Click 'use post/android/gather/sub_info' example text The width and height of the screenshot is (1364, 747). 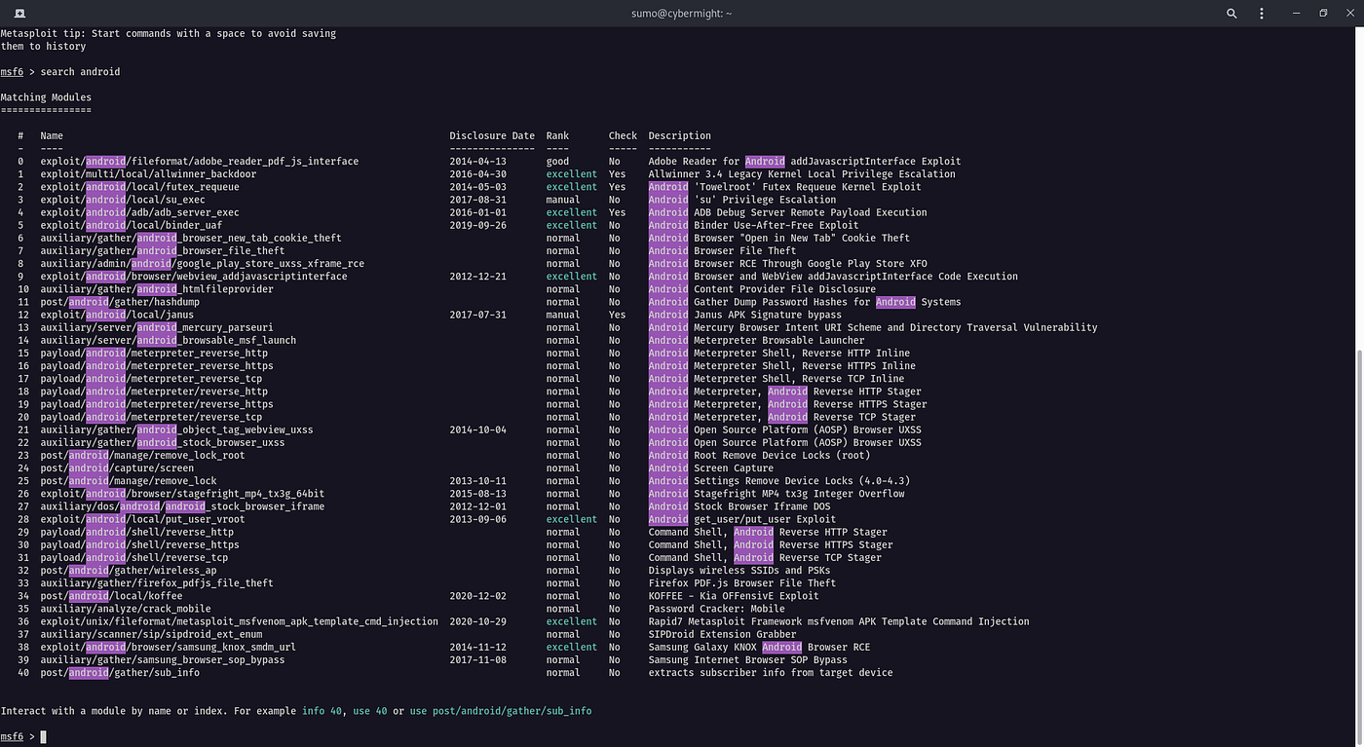(x=501, y=711)
